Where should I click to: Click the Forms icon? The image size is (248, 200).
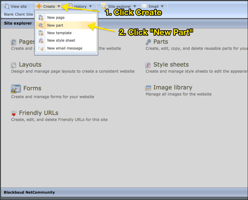point(16,89)
